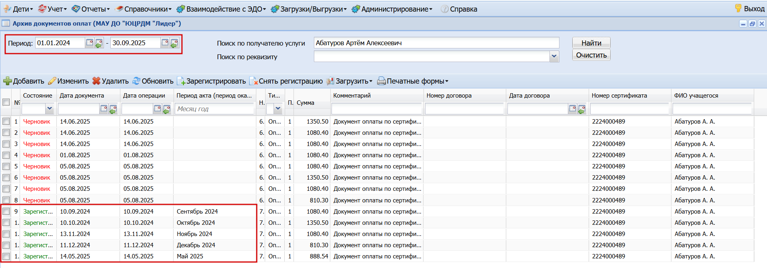Click Изменить to edit document
Viewport: 767px width, 268px height.
click(68, 81)
